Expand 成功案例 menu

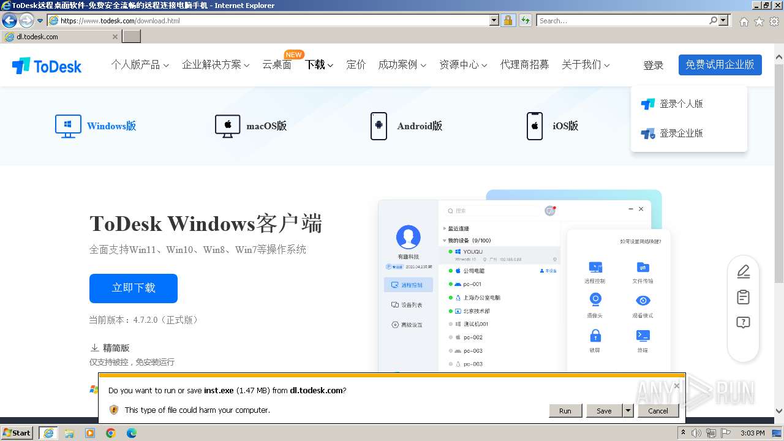(402, 65)
